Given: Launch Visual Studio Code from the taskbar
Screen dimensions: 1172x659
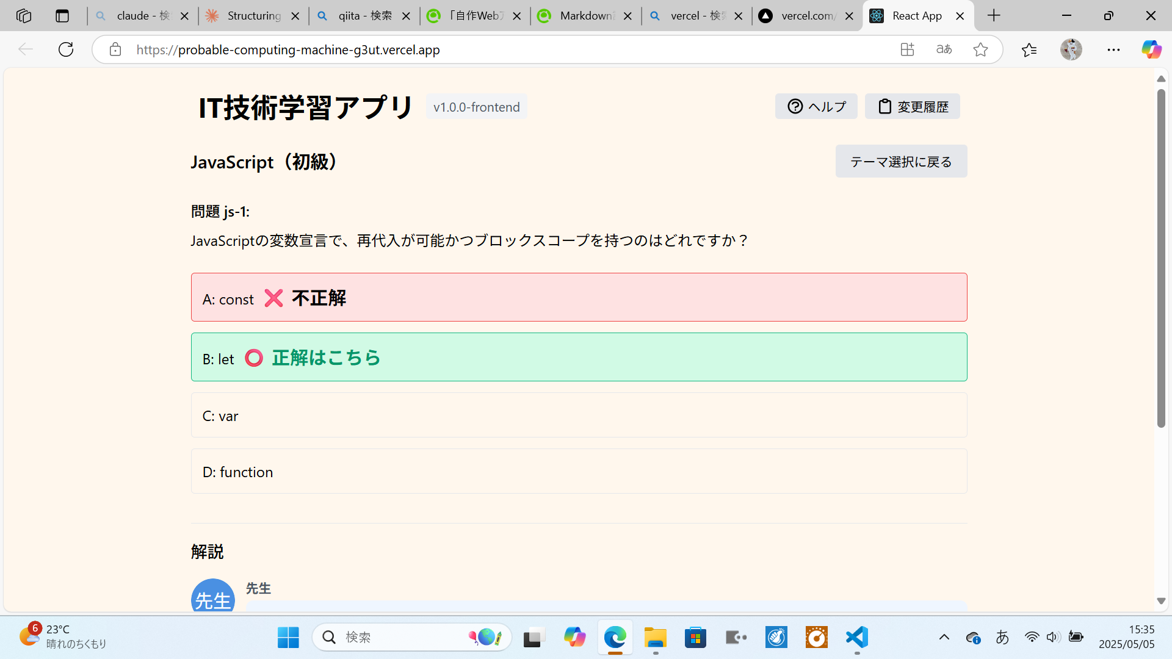Looking at the screenshot, I should pos(856,637).
